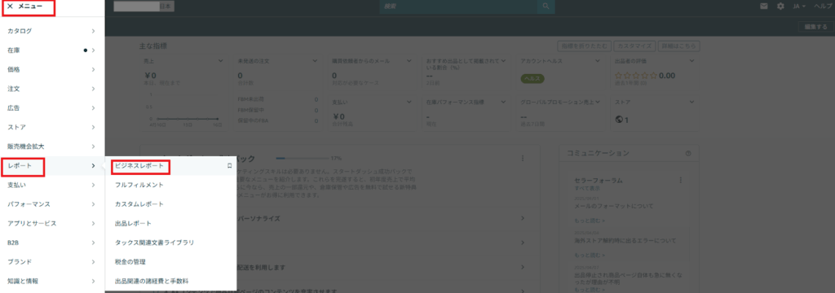Viewport: 835px width, 293px height.
Task: Expand the 出品者の評価 card dropdown
Action: [691, 61]
